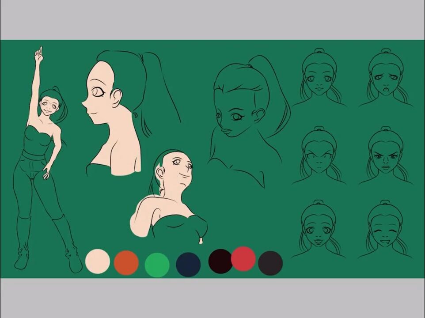Pick the dark maroon color swatch
This screenshot has height=318, width=425.
(x=220, y=261)
